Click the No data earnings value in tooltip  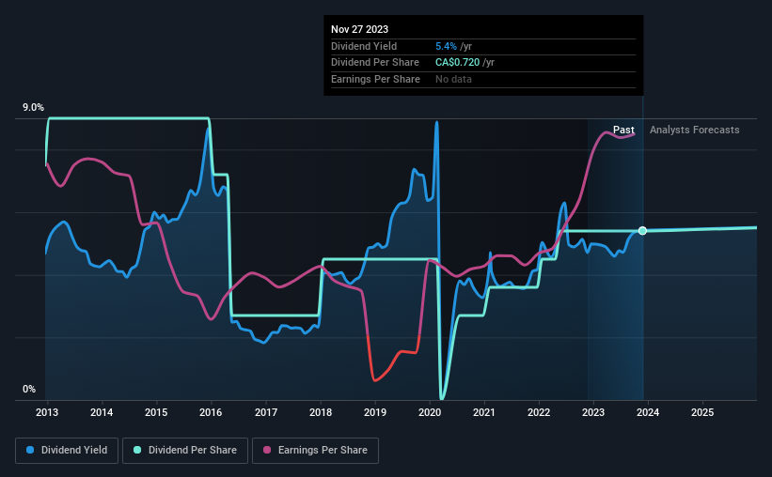click(453, 79)
